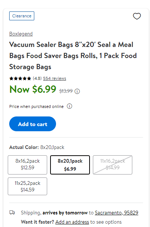Click the crossed-out $13.99 price
Viewport: 150px width, 227px height.
pos(66,91)
